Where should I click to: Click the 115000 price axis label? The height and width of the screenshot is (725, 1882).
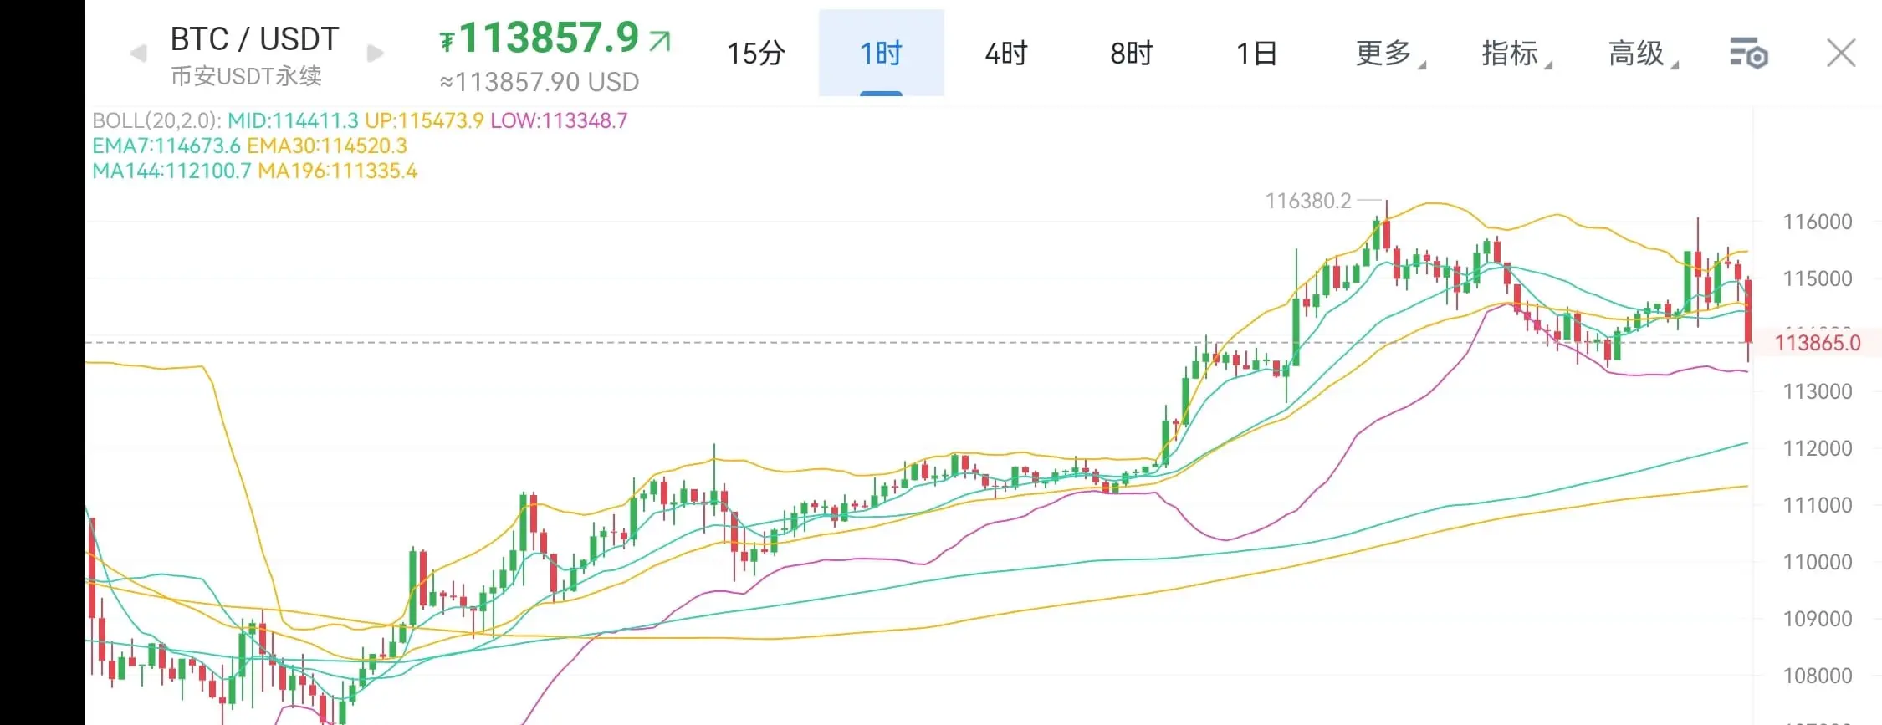coord(1818,278)
